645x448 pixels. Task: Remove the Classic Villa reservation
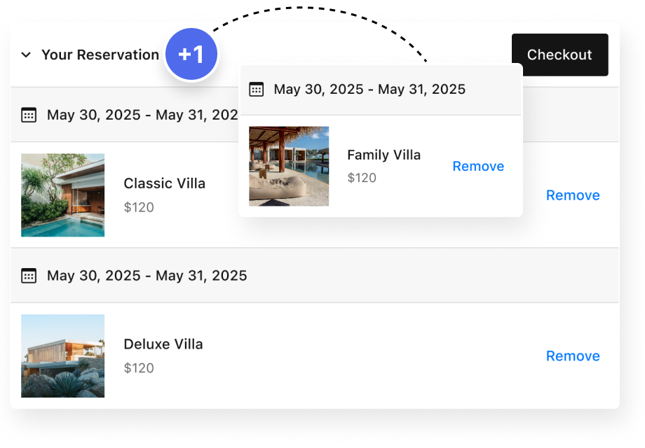point(573,195)
